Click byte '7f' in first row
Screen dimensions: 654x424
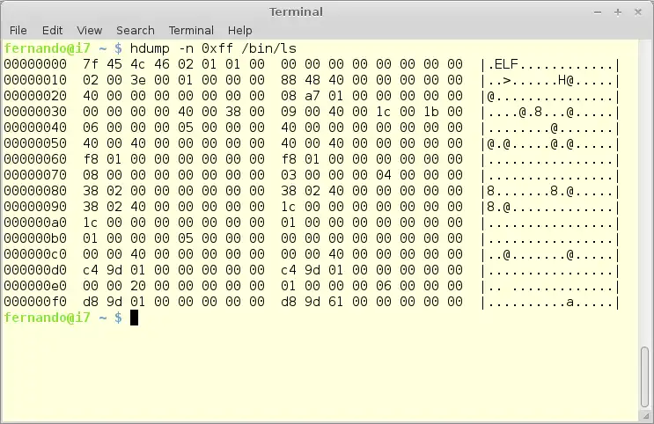pyautogui.click(x=91, y=64)
